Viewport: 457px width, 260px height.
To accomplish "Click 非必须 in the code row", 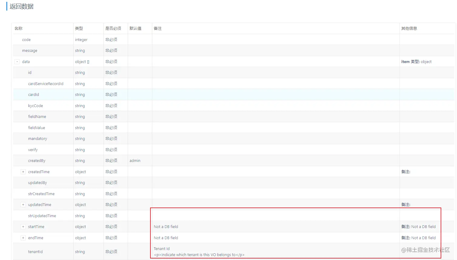I will (x=111, y=40).
